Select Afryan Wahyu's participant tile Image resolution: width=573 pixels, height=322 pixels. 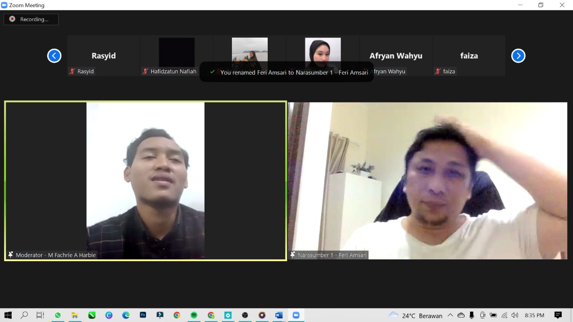(x=395, y=56)
